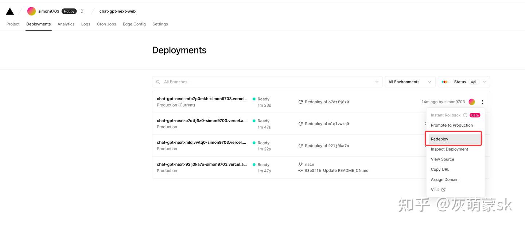Open the chat-gpt-next-92lj0ka7o deployment link
The height and width of the screenshot is (226, 525).
pyautogui.click(x=202, y=164)
